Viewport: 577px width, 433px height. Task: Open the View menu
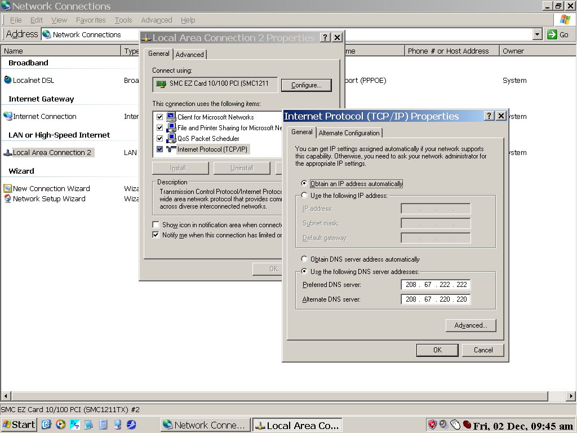click(x=59, y=20)
